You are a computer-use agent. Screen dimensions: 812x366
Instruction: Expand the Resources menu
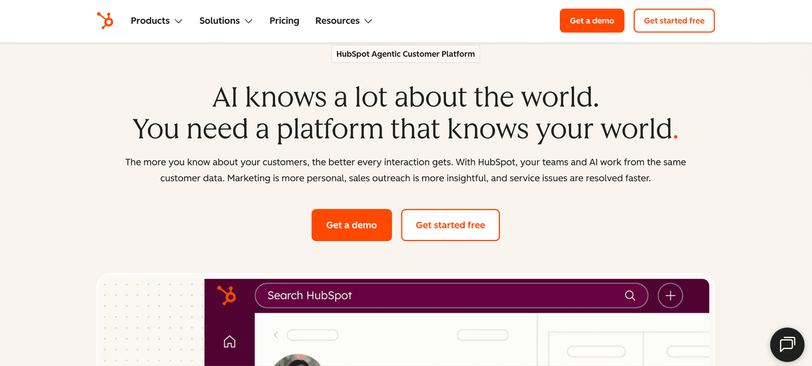(x=344, y=21)
